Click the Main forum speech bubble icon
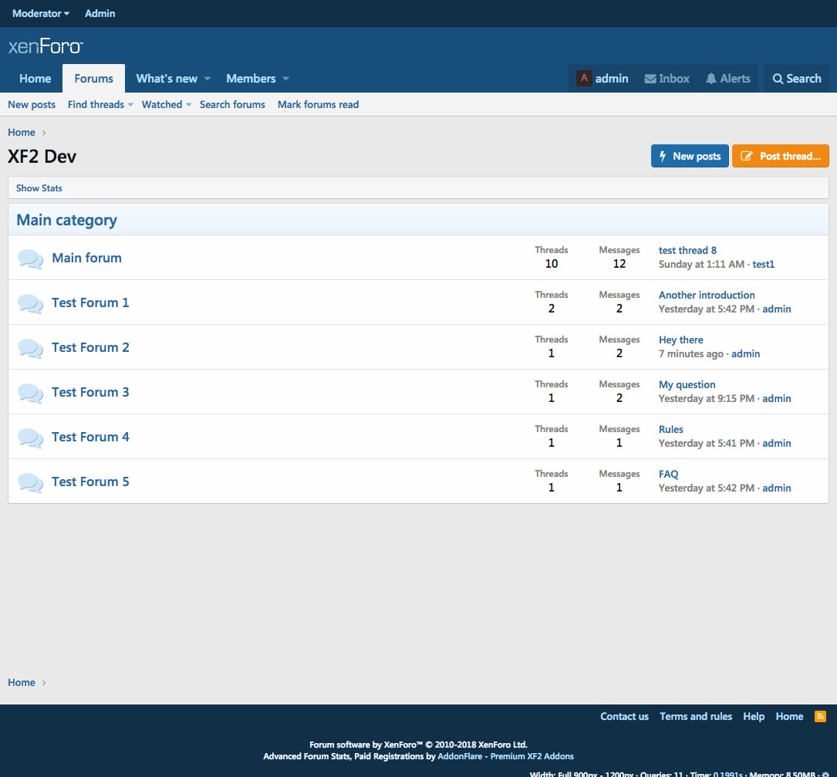The image size is (837, 777). pyautogui.click(x=30, y=258)
